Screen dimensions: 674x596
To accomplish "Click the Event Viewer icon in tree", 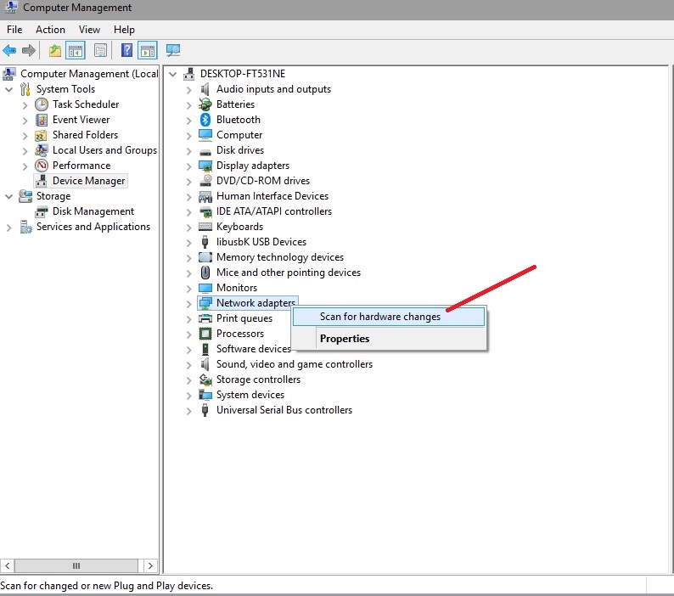I will [x=42, y=120].
